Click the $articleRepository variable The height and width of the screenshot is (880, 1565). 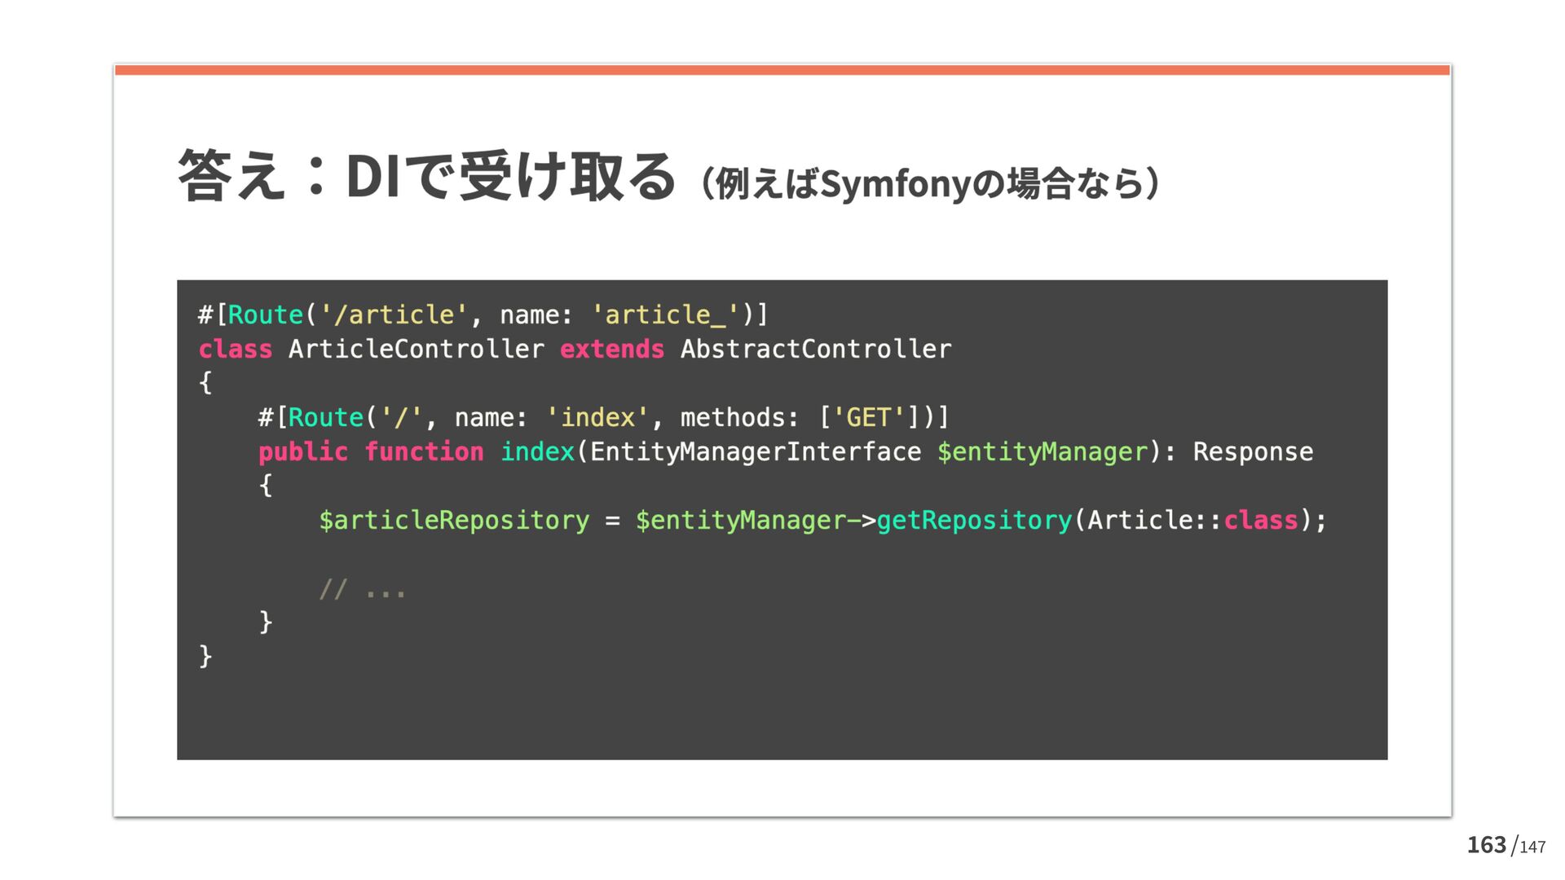453,520
